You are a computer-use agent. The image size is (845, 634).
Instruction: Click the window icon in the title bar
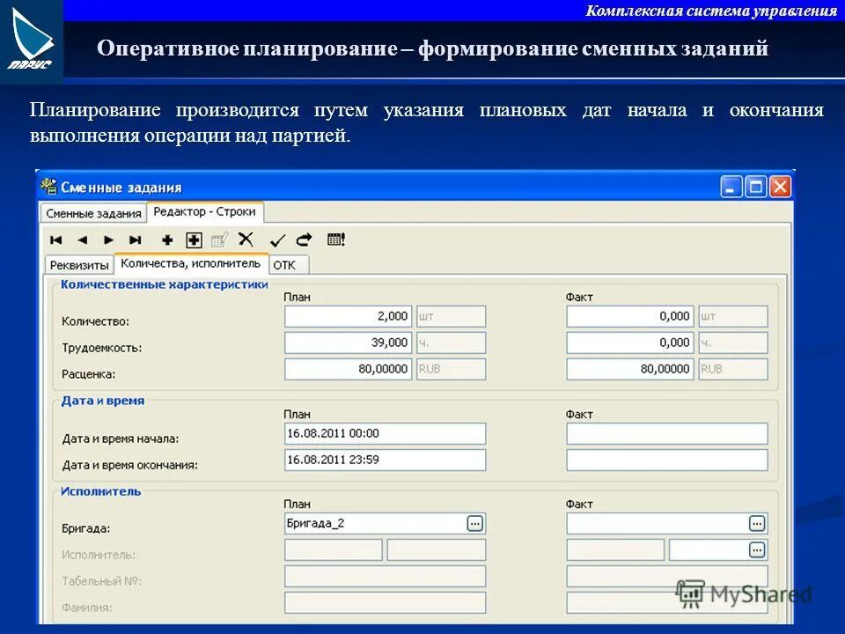point(754,186)
